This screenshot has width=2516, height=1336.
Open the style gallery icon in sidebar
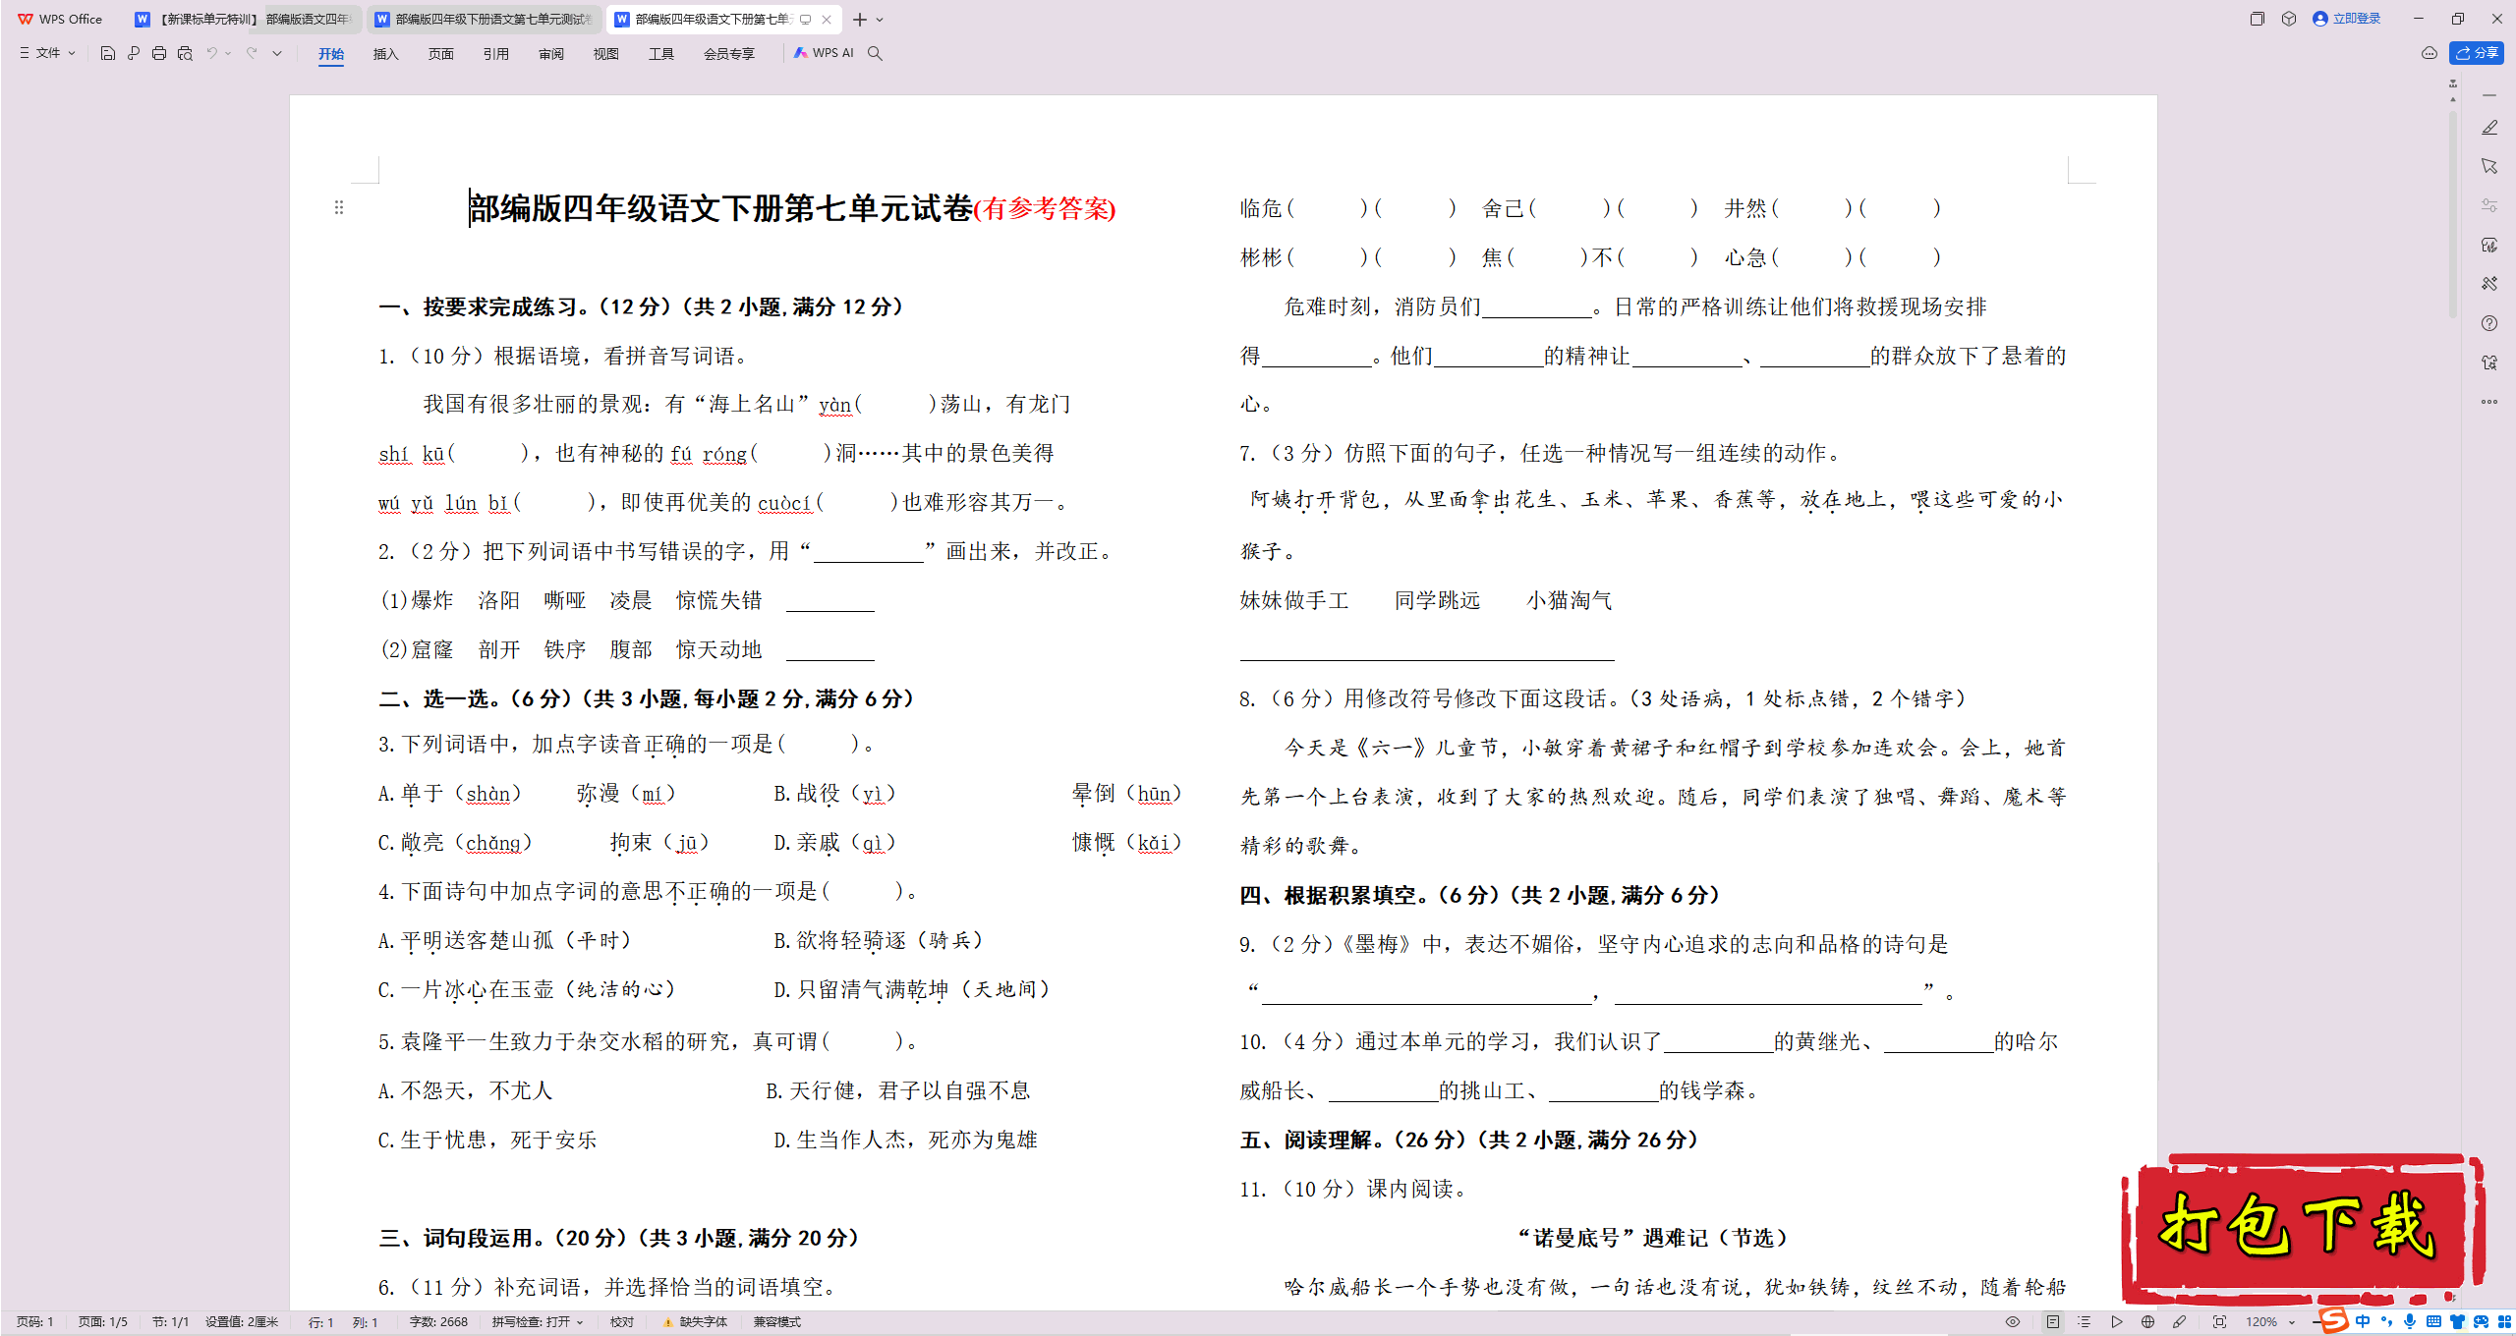[2489, 245]
